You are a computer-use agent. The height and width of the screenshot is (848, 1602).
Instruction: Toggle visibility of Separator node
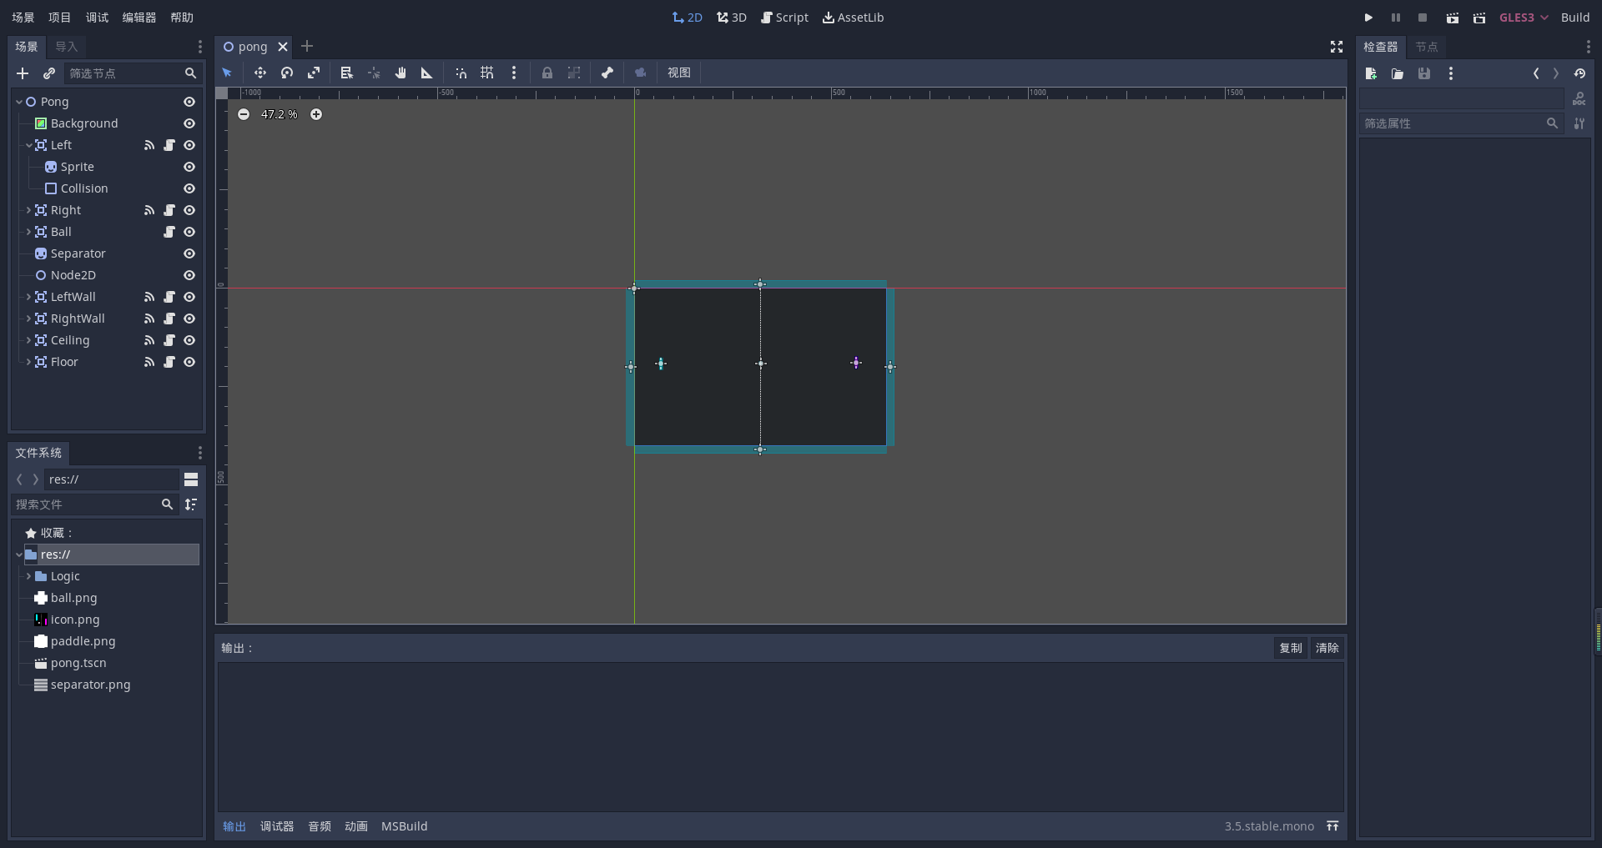(x=189, y=253)
